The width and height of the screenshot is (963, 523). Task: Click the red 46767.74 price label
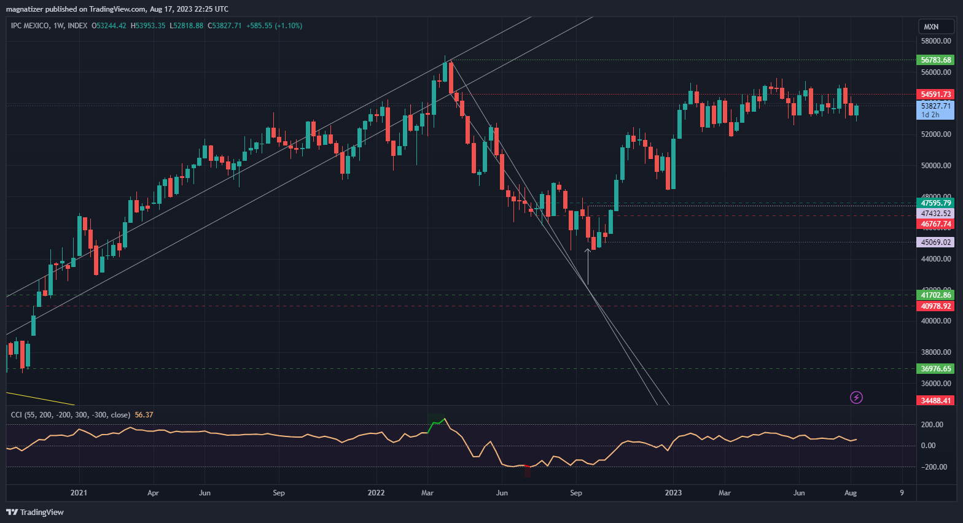(x=936, y=225)
